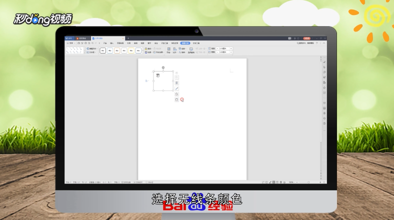The image size is (394, 220).
Task: Click the shape width value field
Action: pos(224,52)
